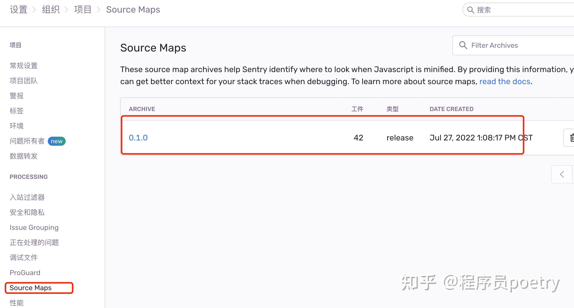Open 常规设置 in the sidebar
Viewport: 574px width, 308px height.
point(24,66)
